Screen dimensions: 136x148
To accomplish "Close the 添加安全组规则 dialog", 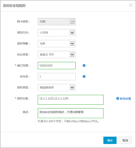I will [131, 5].
